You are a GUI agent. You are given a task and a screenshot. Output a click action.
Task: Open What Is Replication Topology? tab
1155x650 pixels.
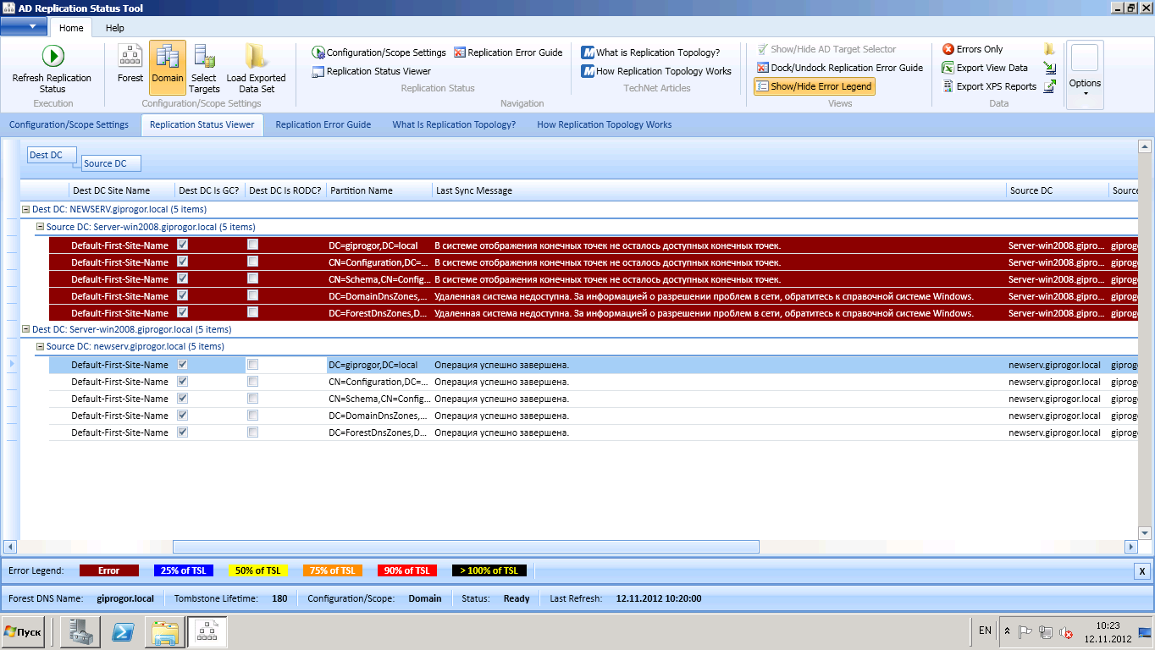(454, 124)
